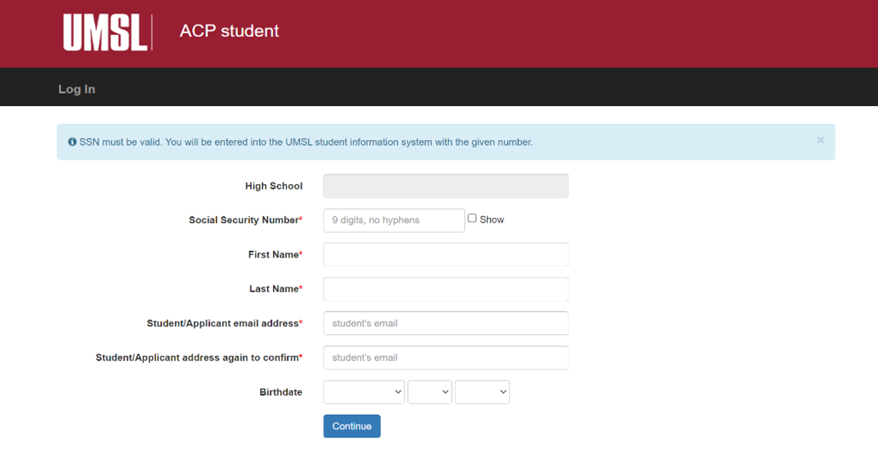The height and width of the screenshot is (459, 878).
Task: Click the email confirmation field
Action: (445, 357)
